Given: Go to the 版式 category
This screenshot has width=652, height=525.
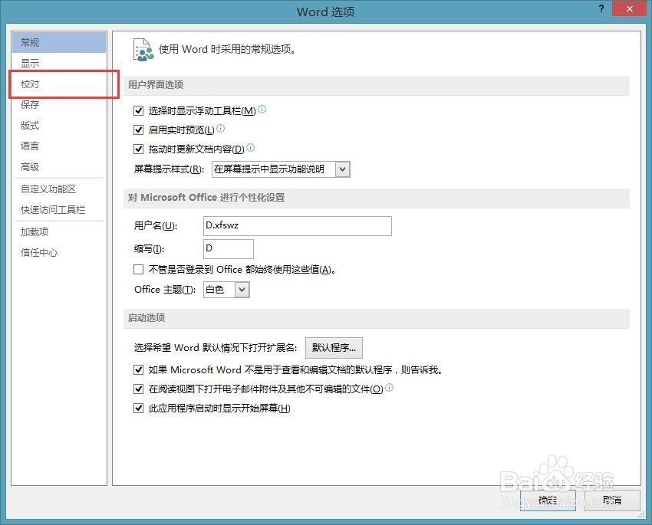Looking at the screenshot, I should coord(59,126).
